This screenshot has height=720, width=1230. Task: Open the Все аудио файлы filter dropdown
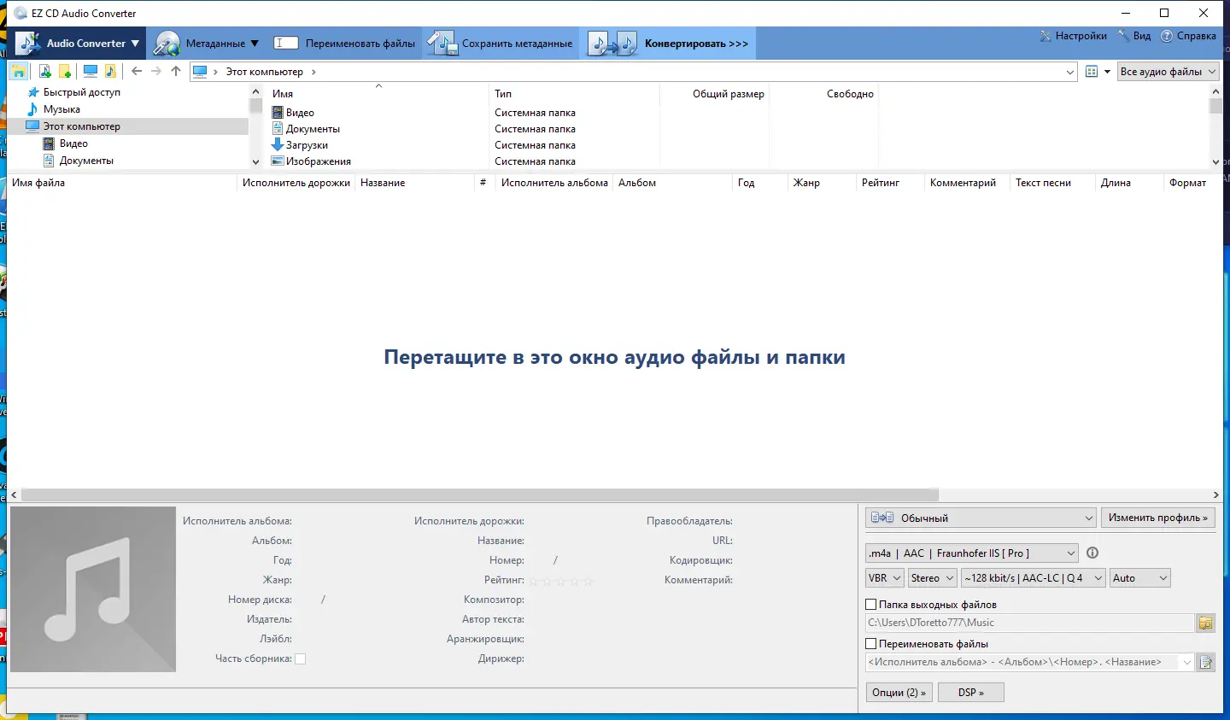[x=1168, y=72]
